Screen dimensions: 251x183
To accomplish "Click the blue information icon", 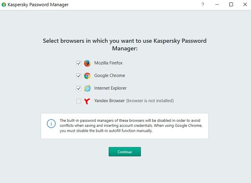I will pos(51,124).
